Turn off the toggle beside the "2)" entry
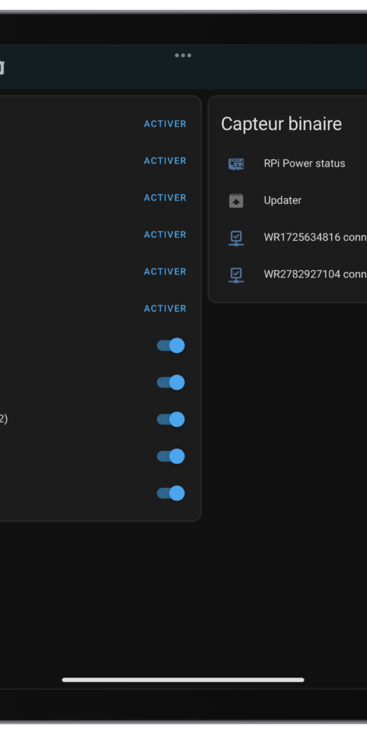367x734 pixels. click(171, 419)
